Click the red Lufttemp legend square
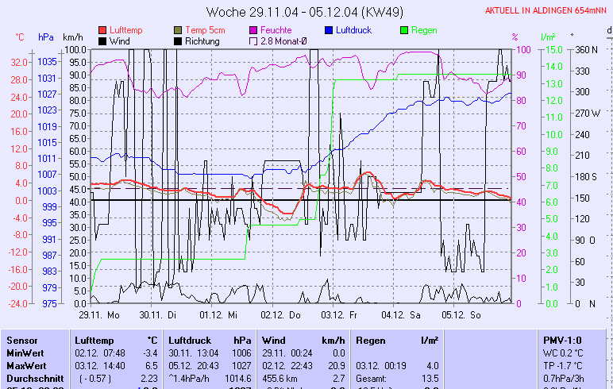613x389 pixels. (x=102, y=30)
